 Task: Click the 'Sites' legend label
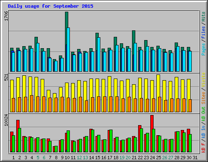coord(203,98)
